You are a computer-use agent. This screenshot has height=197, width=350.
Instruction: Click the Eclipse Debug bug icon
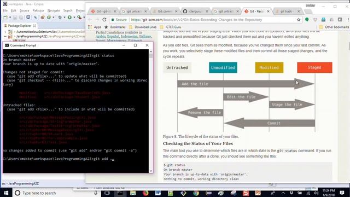[x=60, y=17]
